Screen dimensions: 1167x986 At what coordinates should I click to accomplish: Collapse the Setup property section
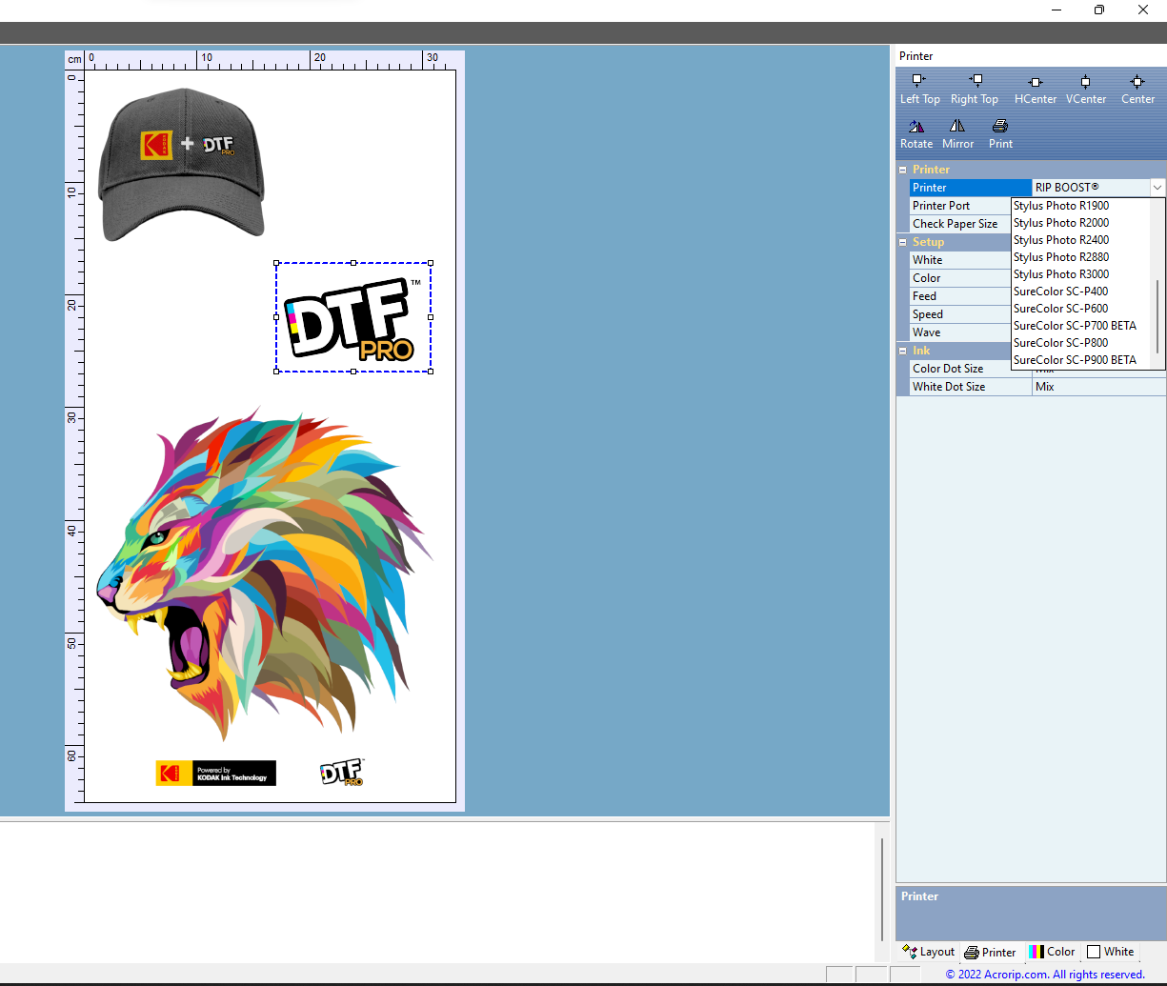[x=902, y=242]
